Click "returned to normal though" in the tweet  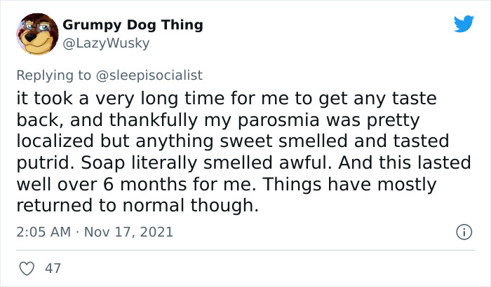coord(137,208)
